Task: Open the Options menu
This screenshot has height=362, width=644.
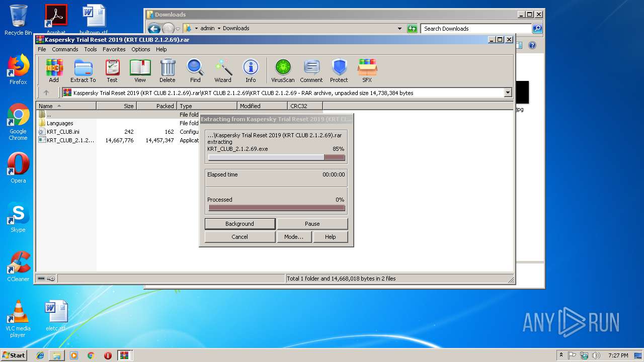Action: 141,49
